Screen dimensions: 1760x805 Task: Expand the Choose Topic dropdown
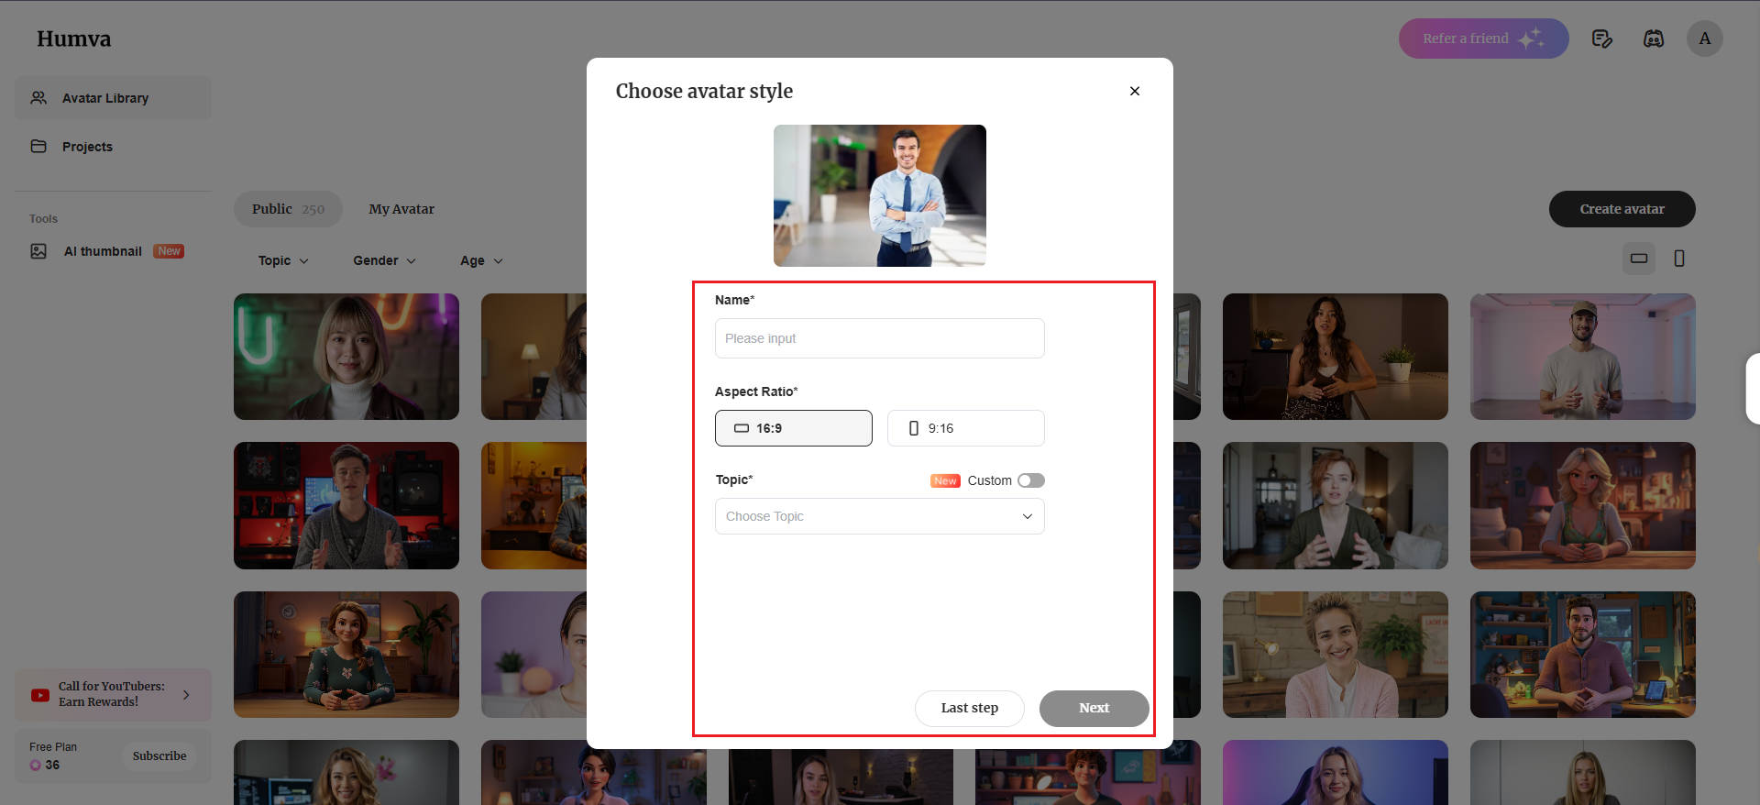tap(880, 516)
